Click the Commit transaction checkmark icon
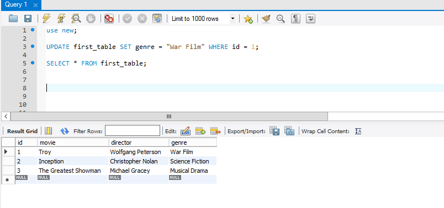This screenshot has width=444, height=208. pos(127,19)
